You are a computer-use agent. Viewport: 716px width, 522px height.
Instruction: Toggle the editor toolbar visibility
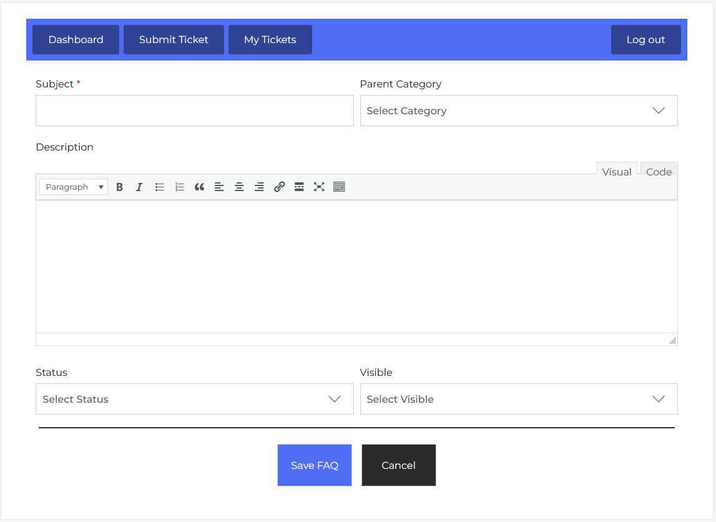(339, 187)
